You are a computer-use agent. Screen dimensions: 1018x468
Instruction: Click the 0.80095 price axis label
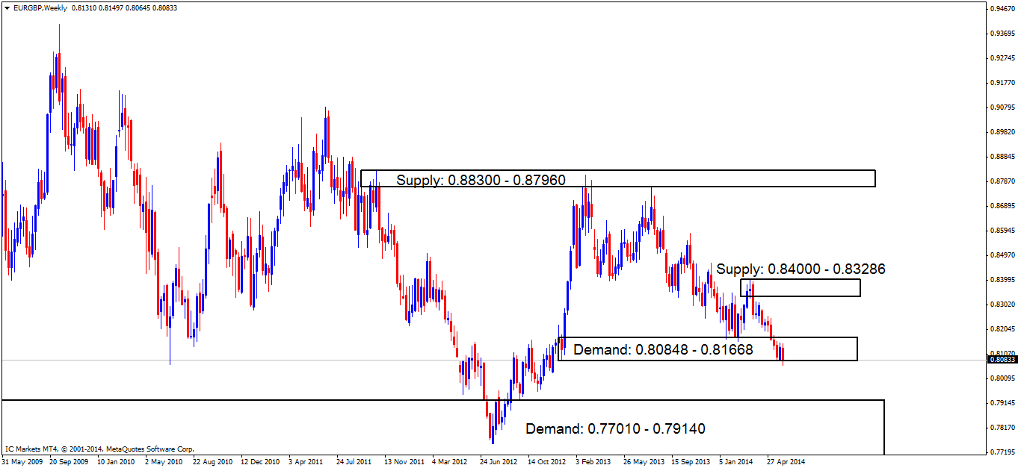[1001, 378]
